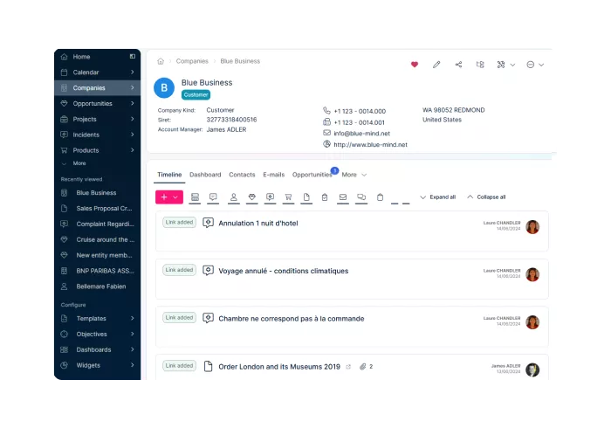The height and width of the screenshot is (428, 611).
Task: Switch to the E-mails tab
Action: 273,175
